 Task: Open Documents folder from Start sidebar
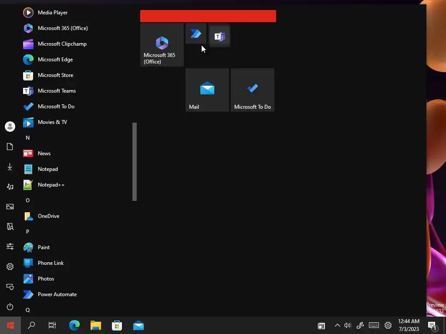(10, 147)
